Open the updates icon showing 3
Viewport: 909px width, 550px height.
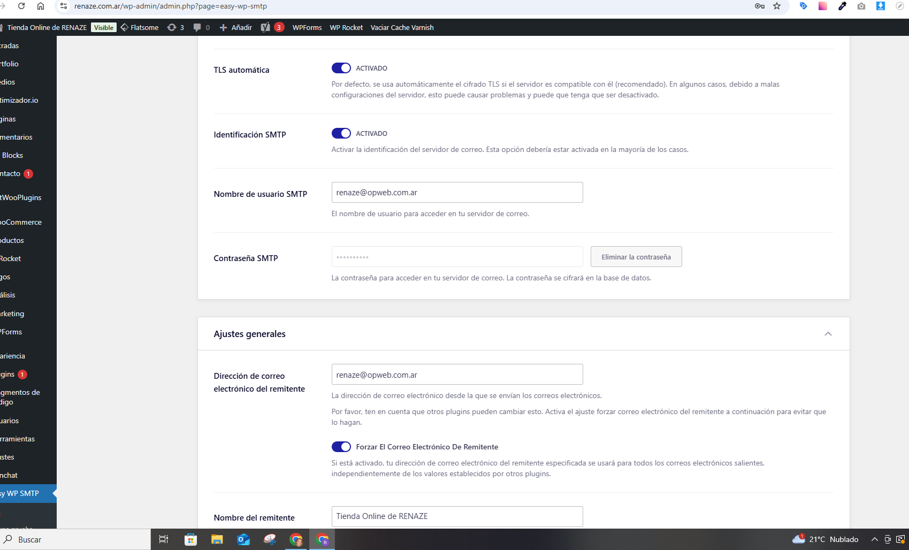pos(175,27)
